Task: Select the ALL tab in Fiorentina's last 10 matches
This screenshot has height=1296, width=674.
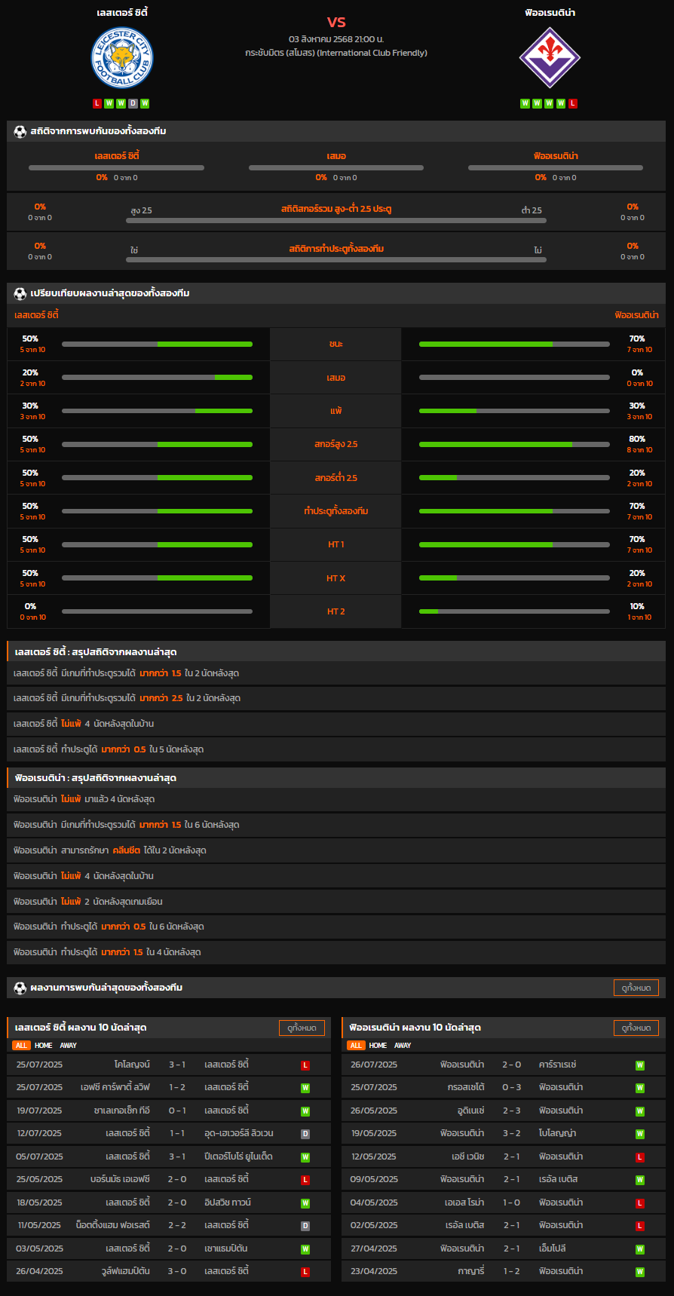Action: click(356, 1046)
